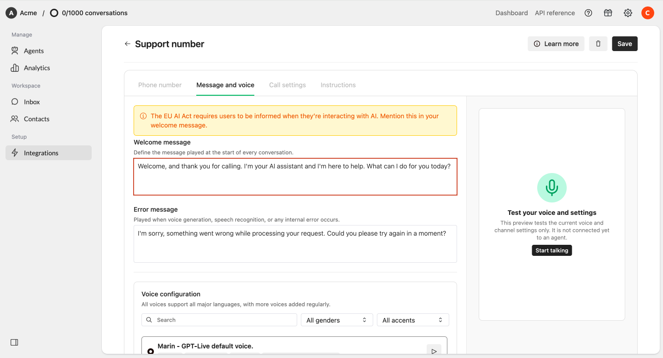Open the API reference link
Screen dimensions: 663x358
pyautogui.click(x=555, y=13)
